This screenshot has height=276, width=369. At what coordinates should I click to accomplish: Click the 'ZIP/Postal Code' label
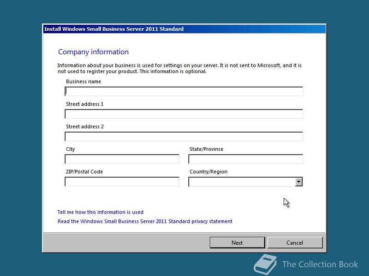point(84,172)
